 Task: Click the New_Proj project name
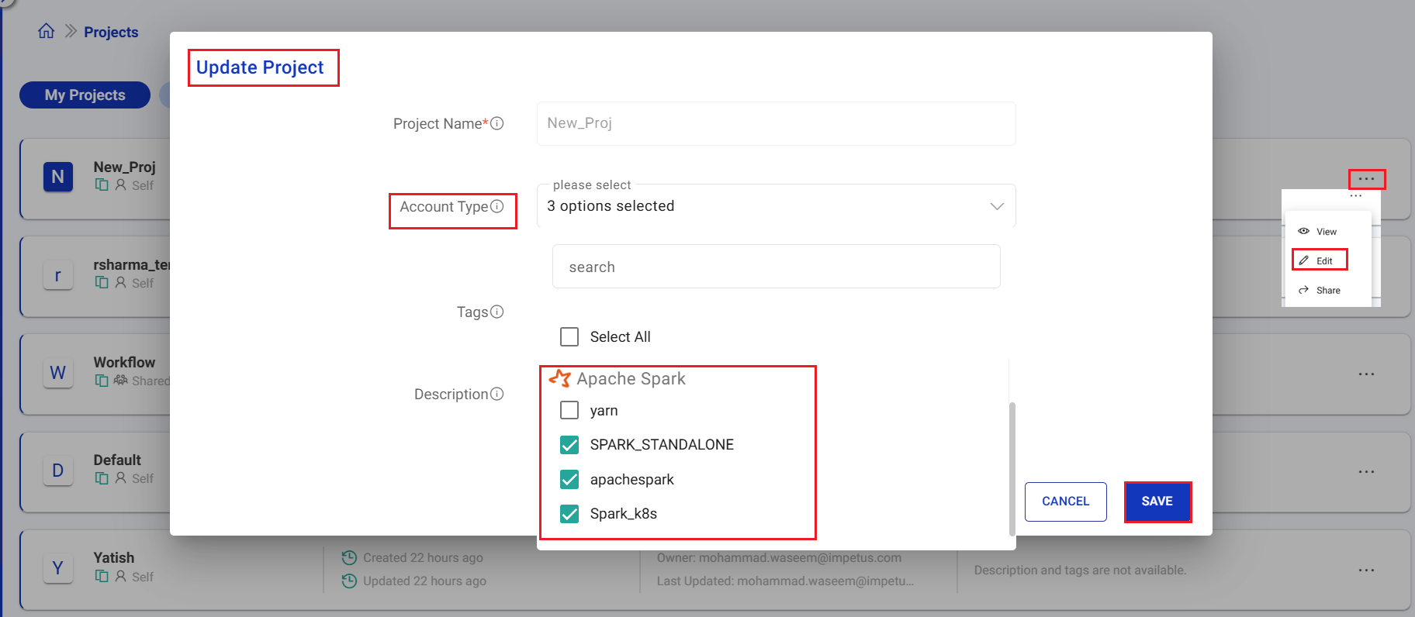[x=124, y=167]
